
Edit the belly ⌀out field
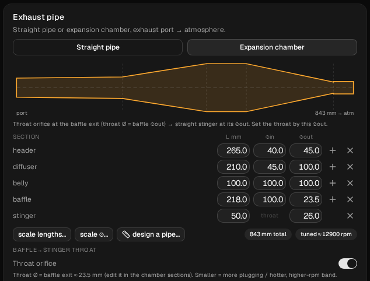[306, 183]
